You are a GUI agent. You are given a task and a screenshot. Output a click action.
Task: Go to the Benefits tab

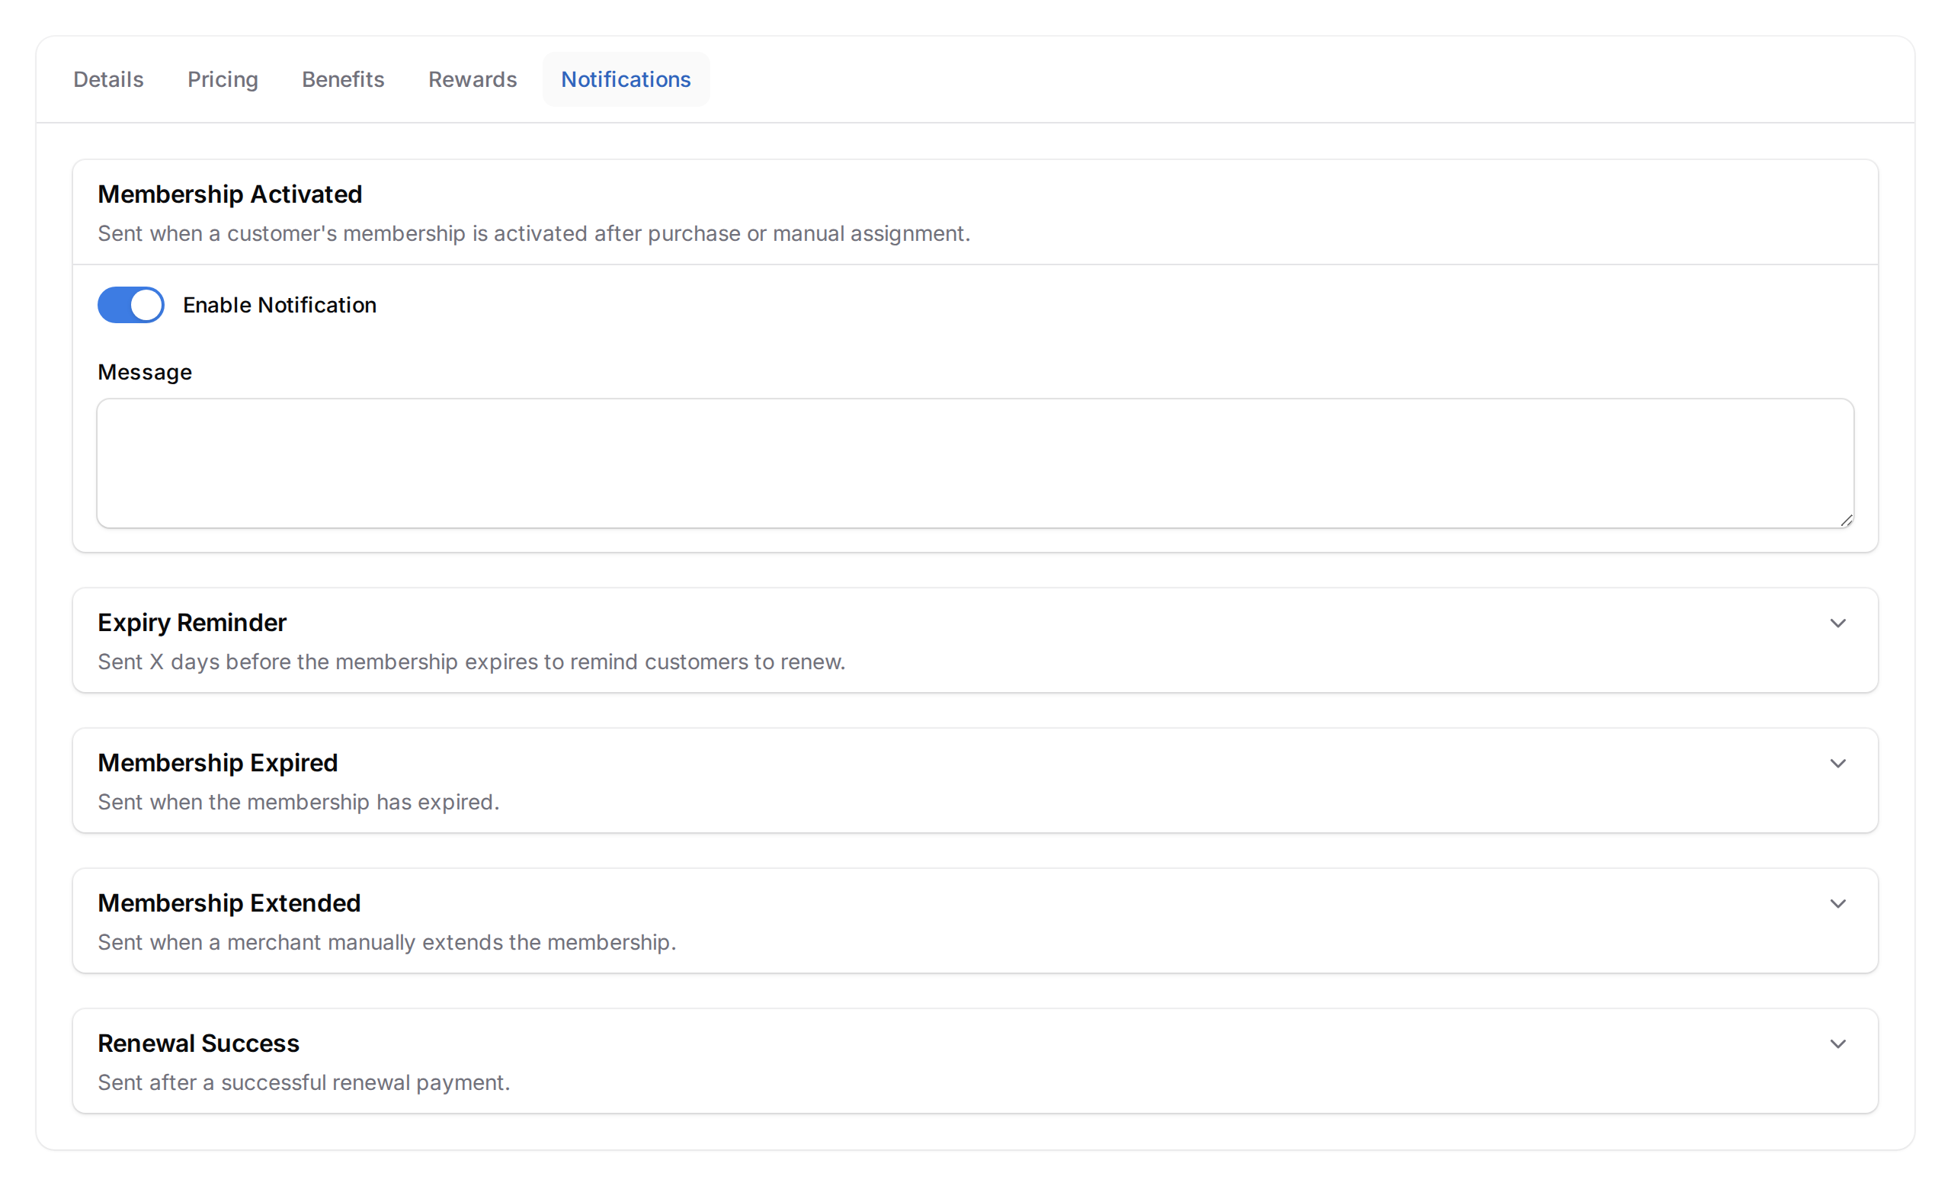coord(343,79)
